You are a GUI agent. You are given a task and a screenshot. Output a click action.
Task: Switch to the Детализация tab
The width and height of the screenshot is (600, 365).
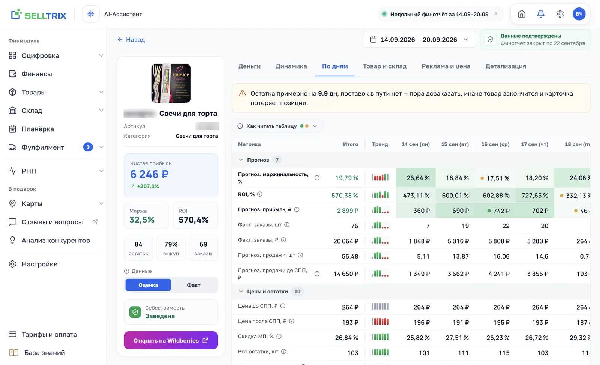pos(505,66)
